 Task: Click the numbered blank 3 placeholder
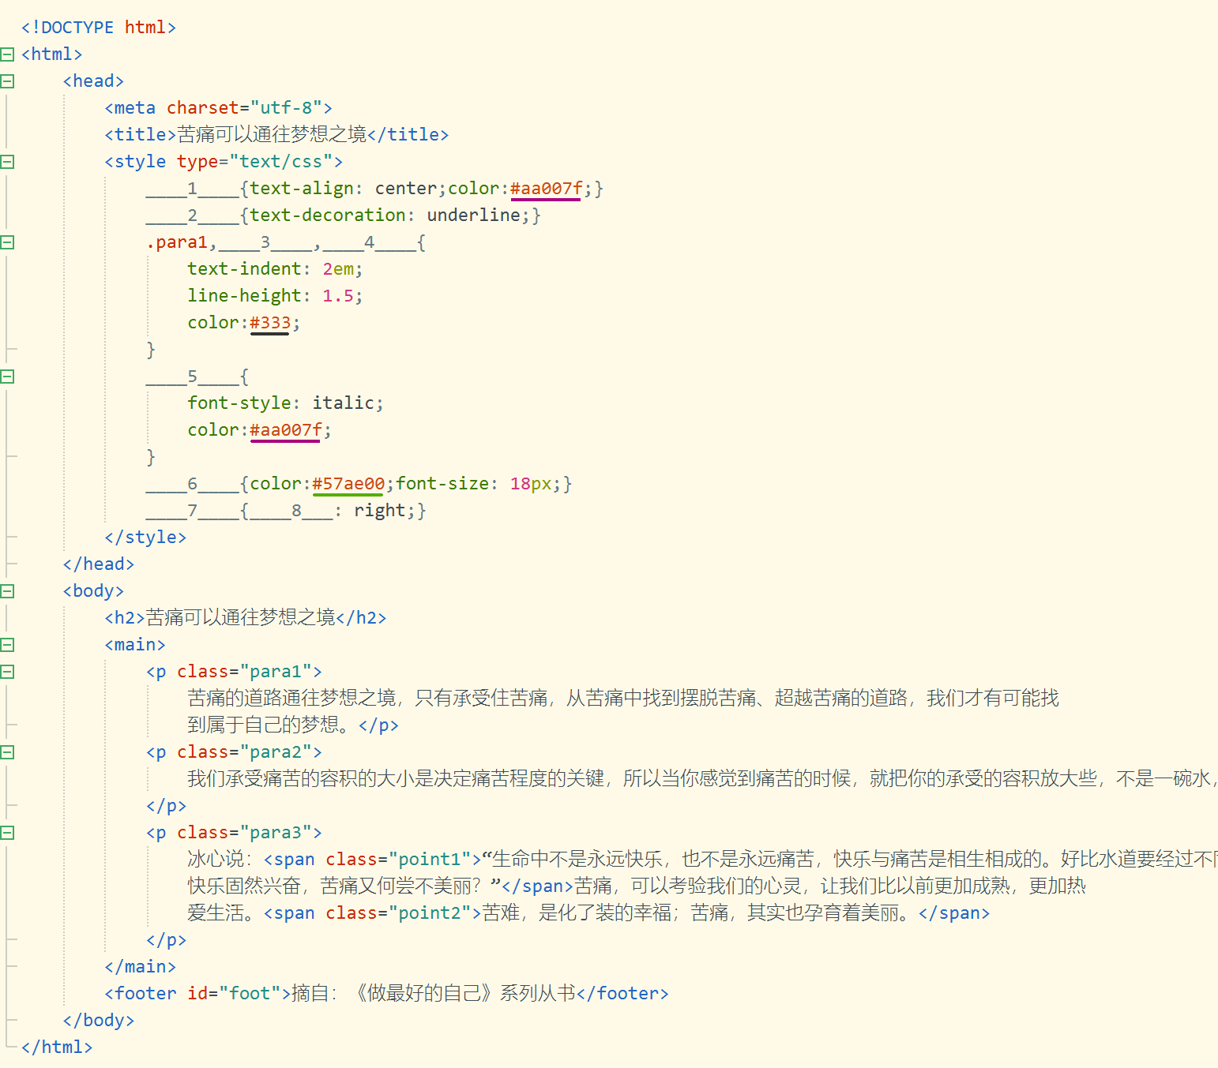point(265,242)
